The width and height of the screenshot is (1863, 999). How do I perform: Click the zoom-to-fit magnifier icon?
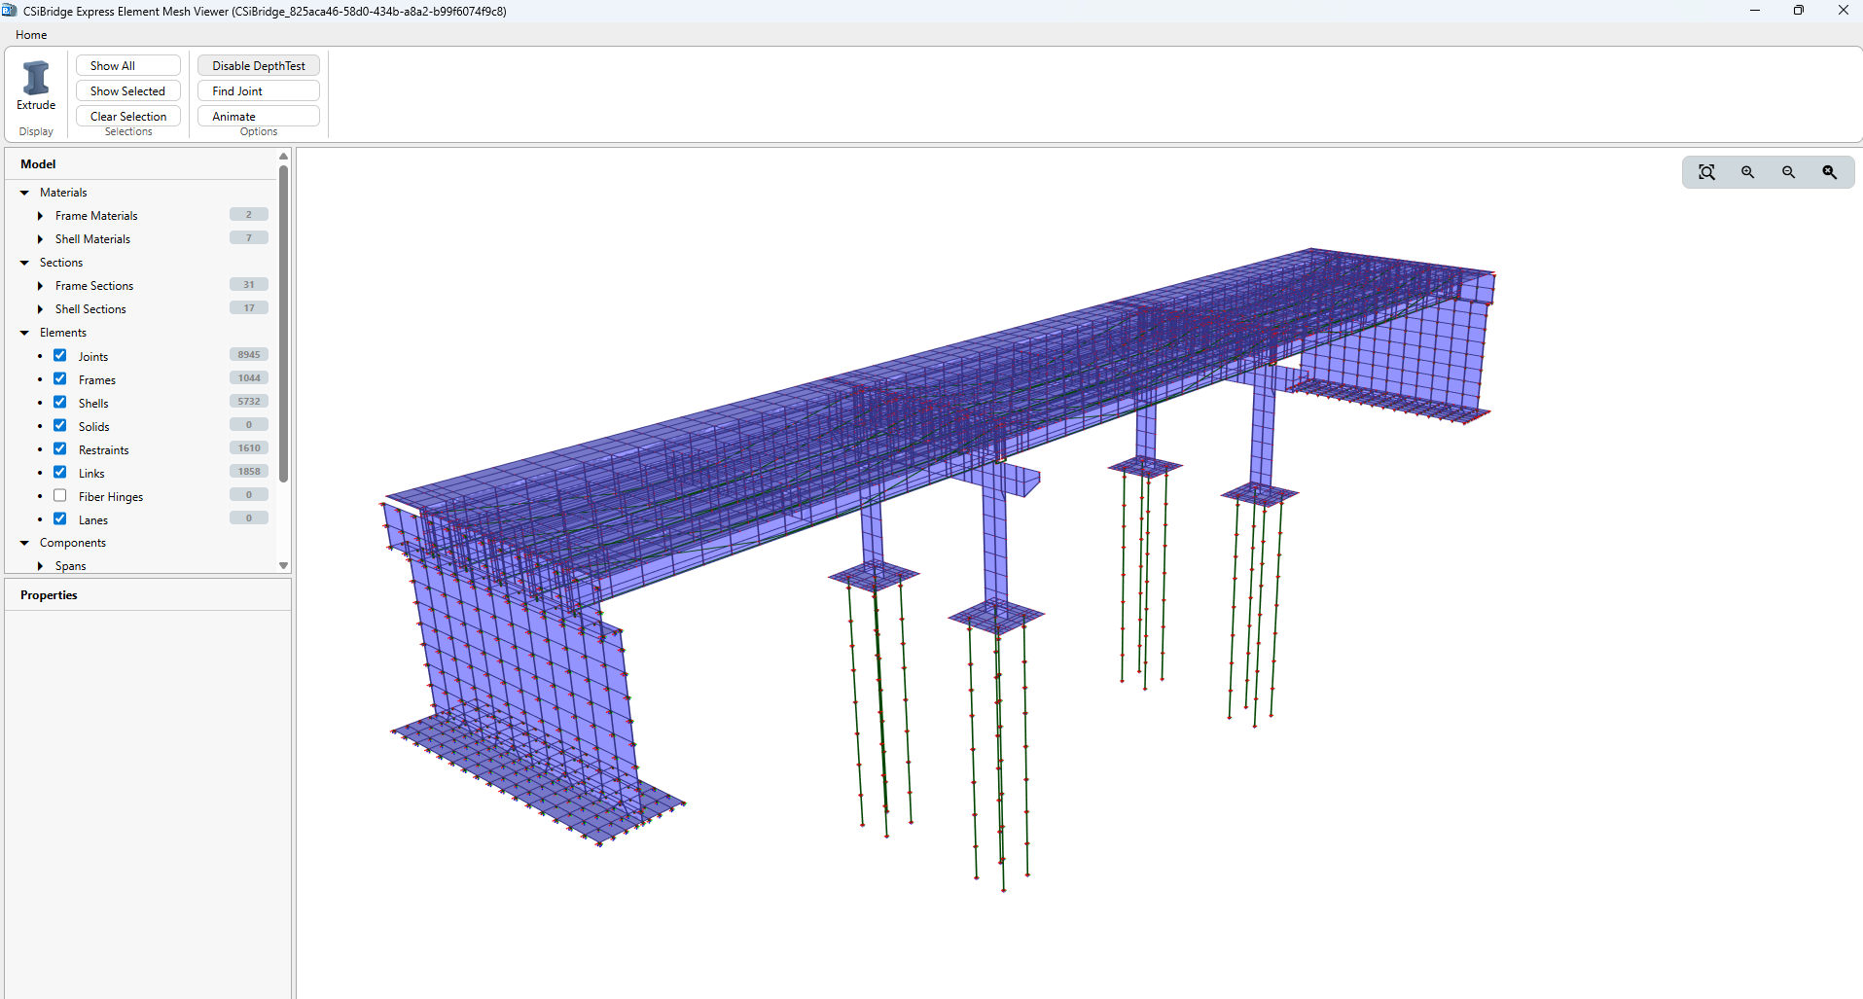tap(1707, 171)
